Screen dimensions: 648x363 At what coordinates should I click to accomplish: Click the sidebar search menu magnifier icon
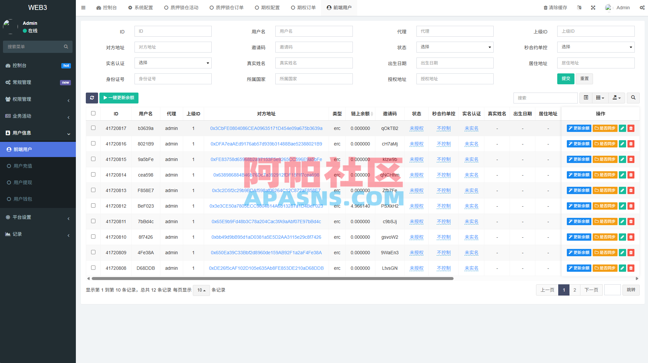coord(66,47)
